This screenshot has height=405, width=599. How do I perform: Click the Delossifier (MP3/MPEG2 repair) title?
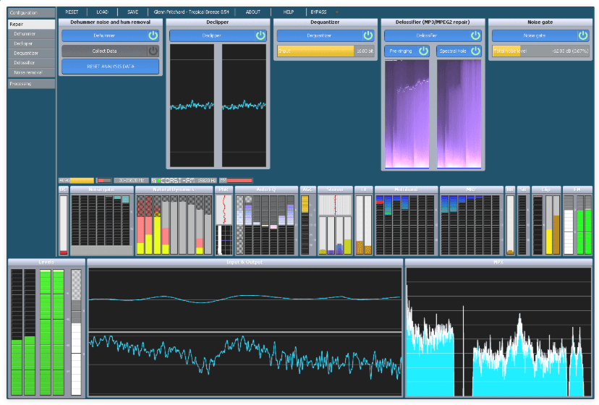433,22
